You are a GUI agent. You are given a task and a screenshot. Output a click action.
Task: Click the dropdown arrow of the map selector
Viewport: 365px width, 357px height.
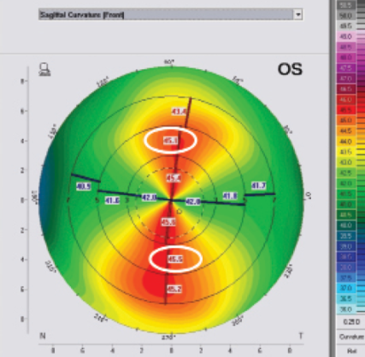[x=298, y=15]
